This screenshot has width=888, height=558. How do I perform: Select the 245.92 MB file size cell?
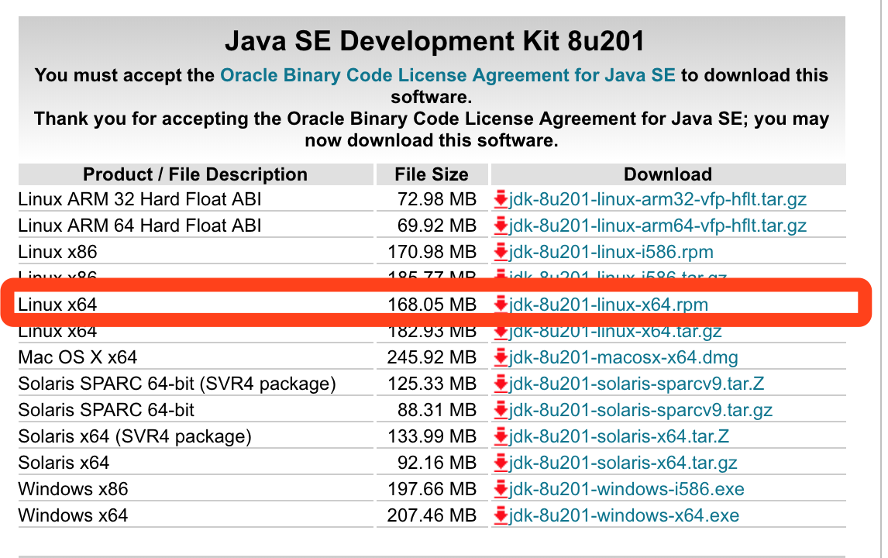(432, 357)
